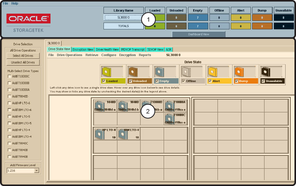The width and height of the screenshot is (296, 186).
Task: Toggle the Empty drive state checkbox
Action: [157, 81]
